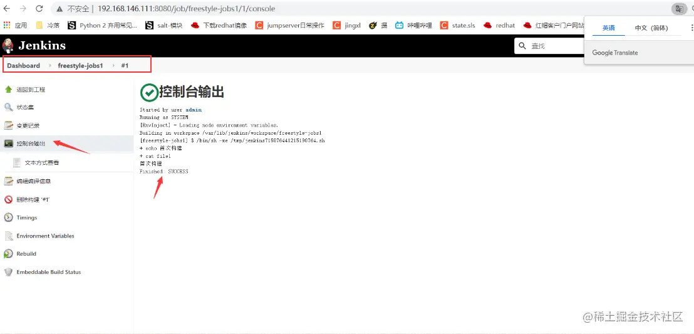Click the terminal 控制台输出 icon
The image size is (694, 334).
pyautogui.click(x=8, y=144)
